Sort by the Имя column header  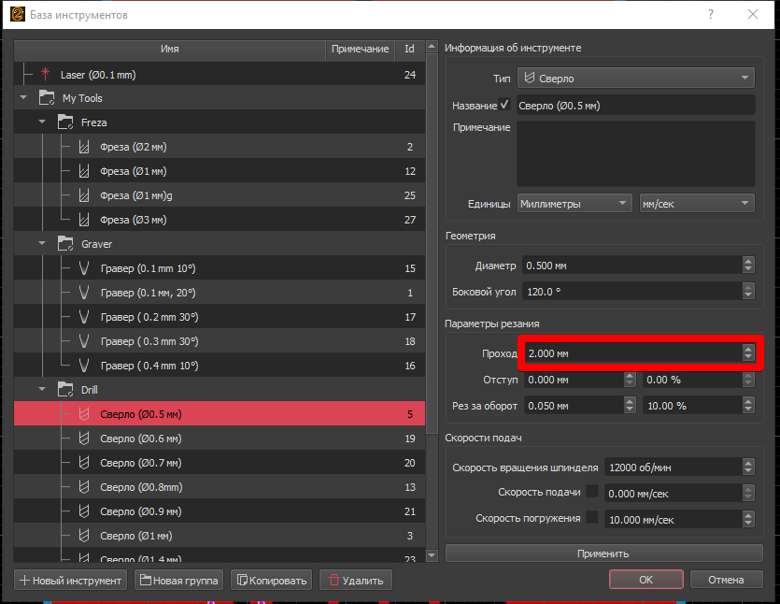[x=170, y=49]
